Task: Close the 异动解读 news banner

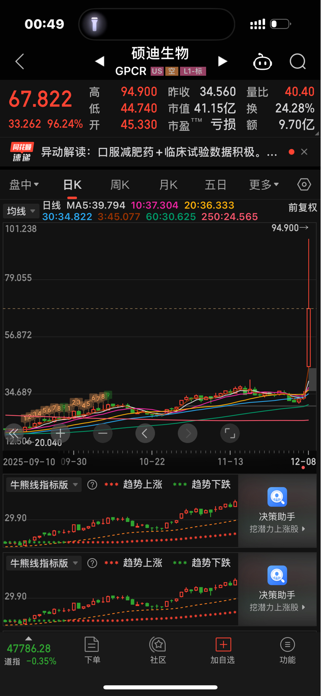Action: (304, 152)
